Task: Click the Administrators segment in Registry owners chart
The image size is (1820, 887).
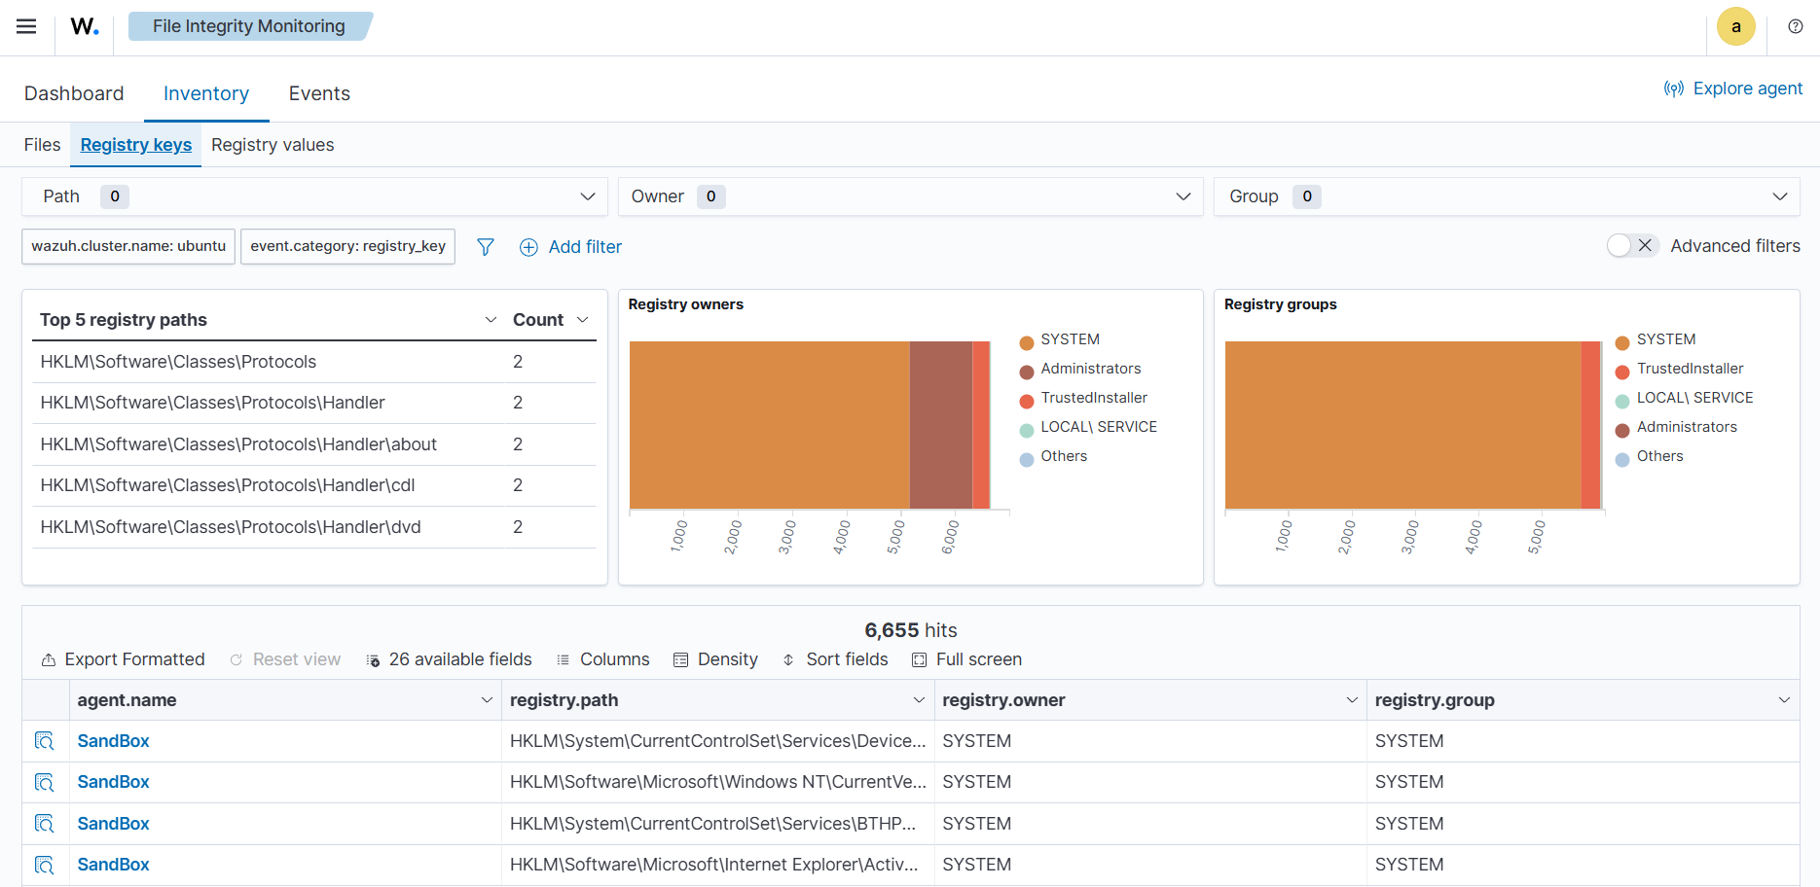Action: pos(940,425)
